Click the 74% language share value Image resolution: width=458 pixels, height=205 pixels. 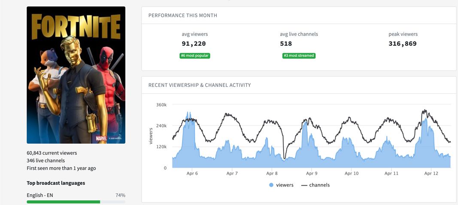120,195
